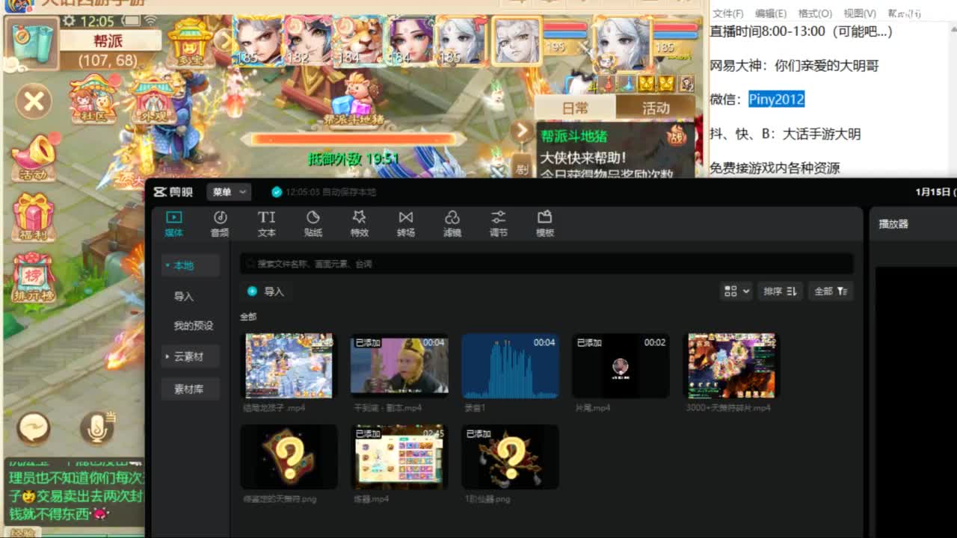Viewport: 957px width, 538px height.
Task: Select the tiger level 184 party portrait
Action: [x=358, y=41]
